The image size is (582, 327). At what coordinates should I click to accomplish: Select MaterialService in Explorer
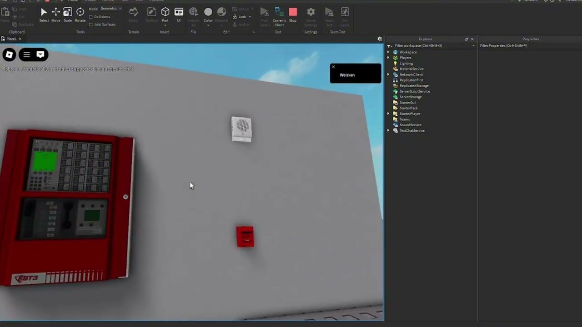411,69
